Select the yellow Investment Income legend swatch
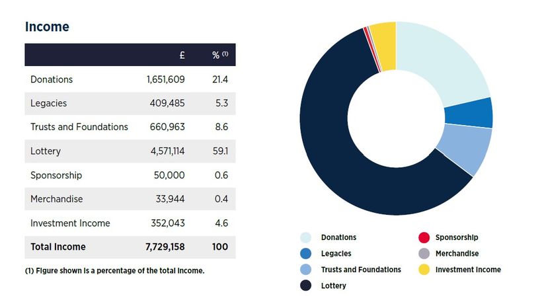This screenshot has height=308, width=542. click(424, 270)
